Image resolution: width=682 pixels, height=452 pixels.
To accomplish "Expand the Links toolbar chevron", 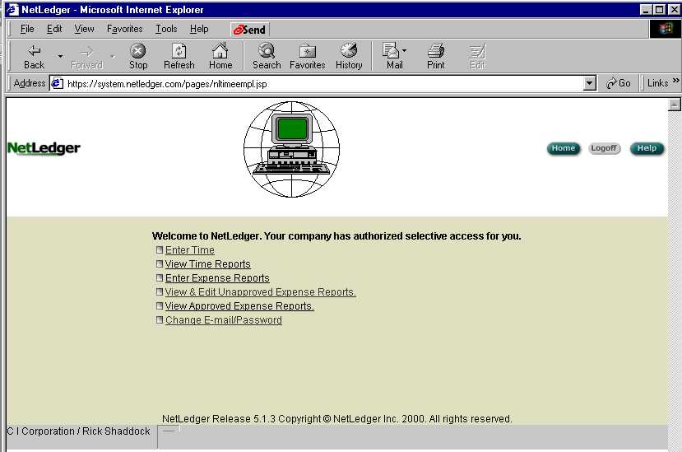I will pos(675,82).
